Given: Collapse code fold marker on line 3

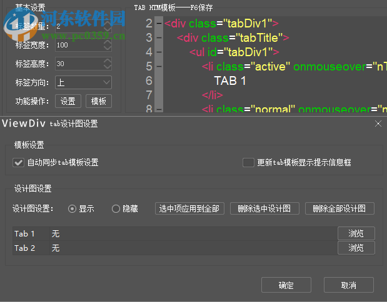Looking at the screenshot, I should click(x=159, y=38).
